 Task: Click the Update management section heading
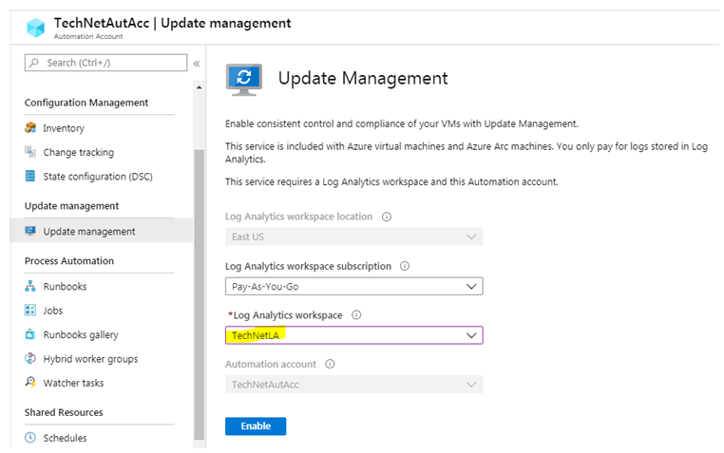point(71,206)
